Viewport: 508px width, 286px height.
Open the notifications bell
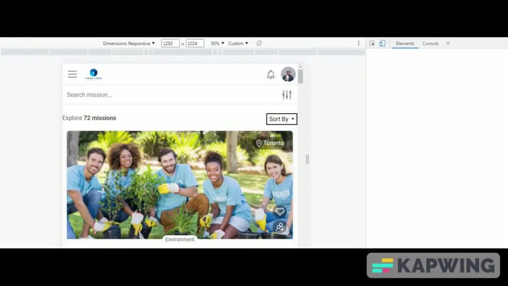271,75
